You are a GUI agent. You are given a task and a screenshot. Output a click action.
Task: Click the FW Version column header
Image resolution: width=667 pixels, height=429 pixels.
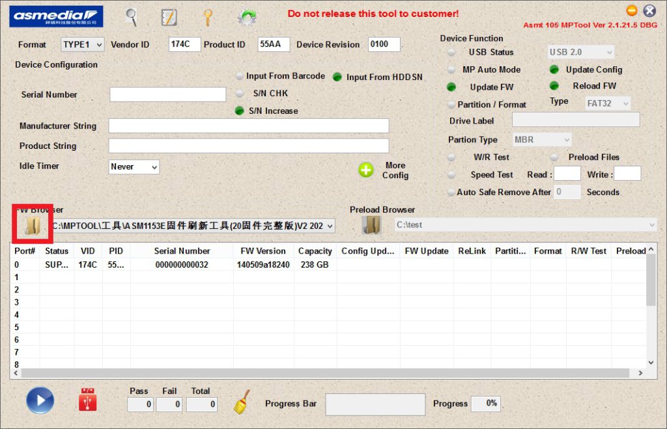(263, 251)
